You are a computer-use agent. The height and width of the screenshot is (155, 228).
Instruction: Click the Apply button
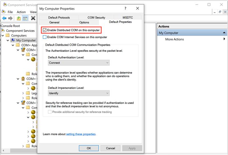(132, 148)
